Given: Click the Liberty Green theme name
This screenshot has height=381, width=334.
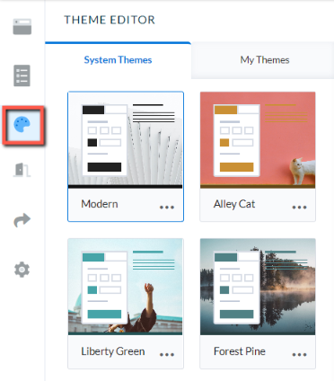Looking at the screenshot, I should click(113, 351).
